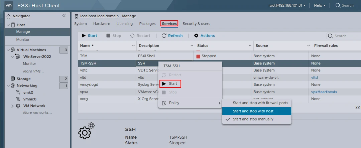Screen dimensions: 361x148
Task: Click the vmnic0 adapter icon
Action: [18, 99]
